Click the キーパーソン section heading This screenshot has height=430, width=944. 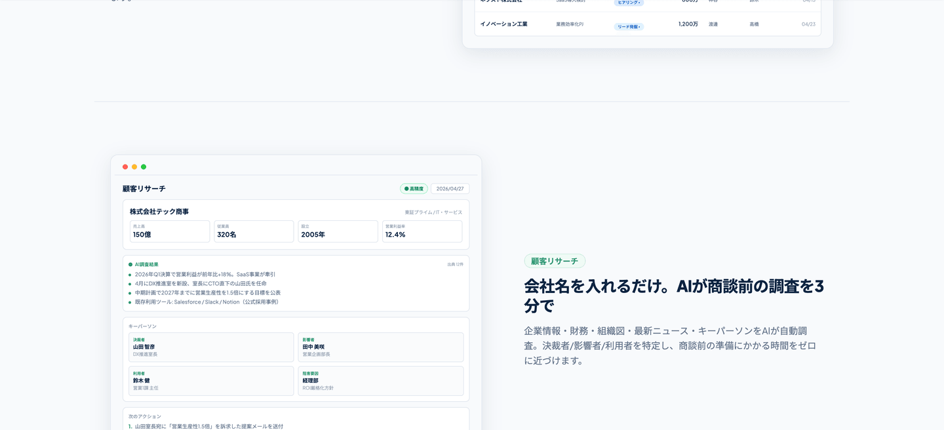pyautogui.click(x=142, y=326)
